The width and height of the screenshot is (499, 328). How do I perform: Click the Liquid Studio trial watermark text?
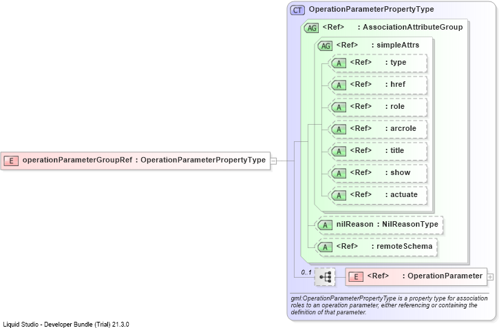[66, 324]
